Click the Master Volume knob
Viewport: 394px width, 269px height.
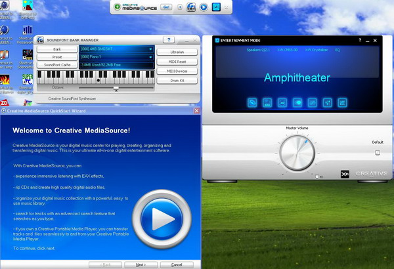point(297,153)
